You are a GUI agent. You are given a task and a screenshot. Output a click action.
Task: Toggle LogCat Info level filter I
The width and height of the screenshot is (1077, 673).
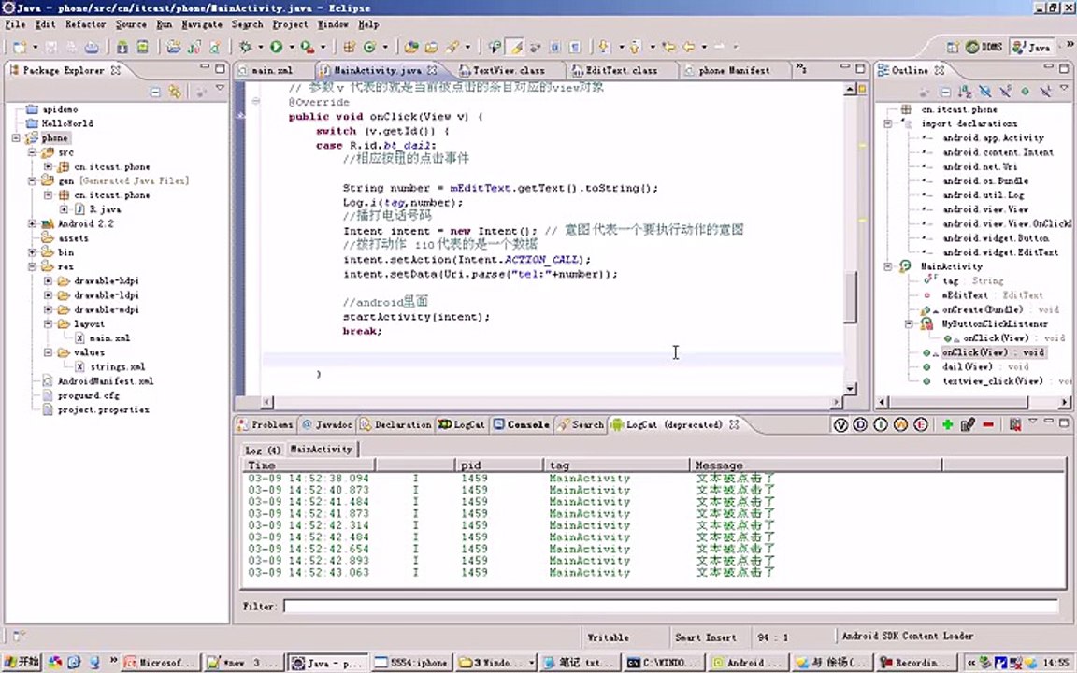click(x=881, y=425)
